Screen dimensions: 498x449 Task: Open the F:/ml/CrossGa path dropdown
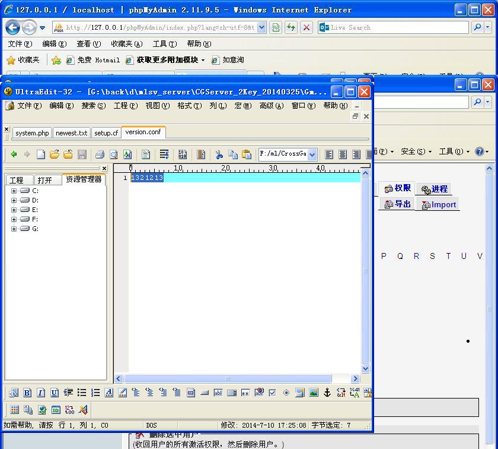pos(312,154)
